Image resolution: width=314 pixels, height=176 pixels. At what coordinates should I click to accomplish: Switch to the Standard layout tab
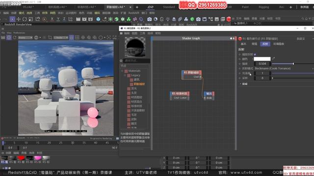(169, 7)
